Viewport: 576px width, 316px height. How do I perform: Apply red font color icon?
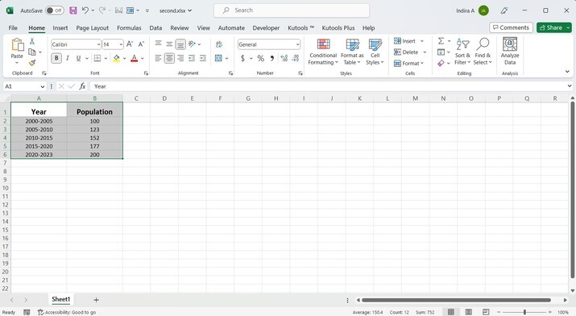(134, 58)
